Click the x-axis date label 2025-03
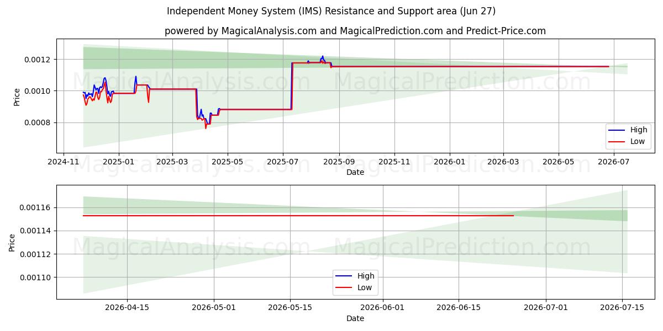663x331 pixels. point(172,162)
